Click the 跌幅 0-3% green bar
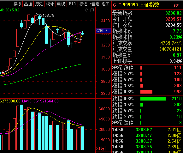This screenshot has width=183, height=153. (x=153, y=99)
